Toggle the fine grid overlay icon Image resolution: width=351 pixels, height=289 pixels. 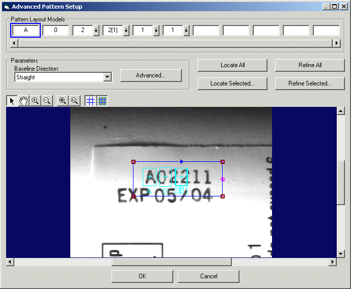(102, 101)
